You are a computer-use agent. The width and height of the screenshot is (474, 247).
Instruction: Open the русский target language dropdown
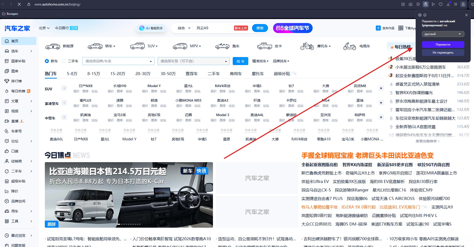443,34
